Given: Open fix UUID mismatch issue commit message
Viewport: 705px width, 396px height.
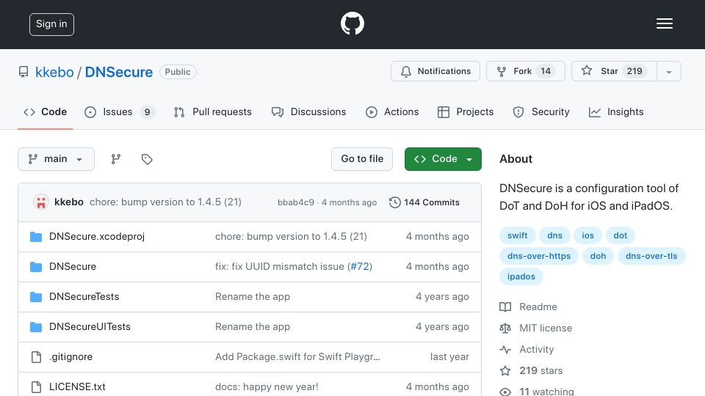Looking at the screenshot, I should click(x=280, y=267).
